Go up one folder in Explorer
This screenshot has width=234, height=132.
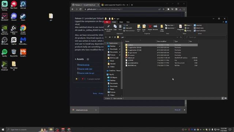115,37
